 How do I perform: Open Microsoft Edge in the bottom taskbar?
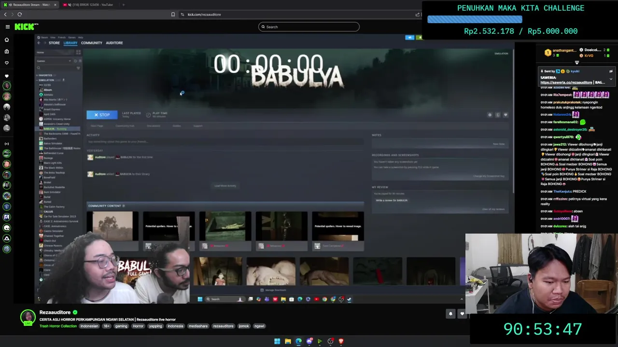click(x=298, y=341)
